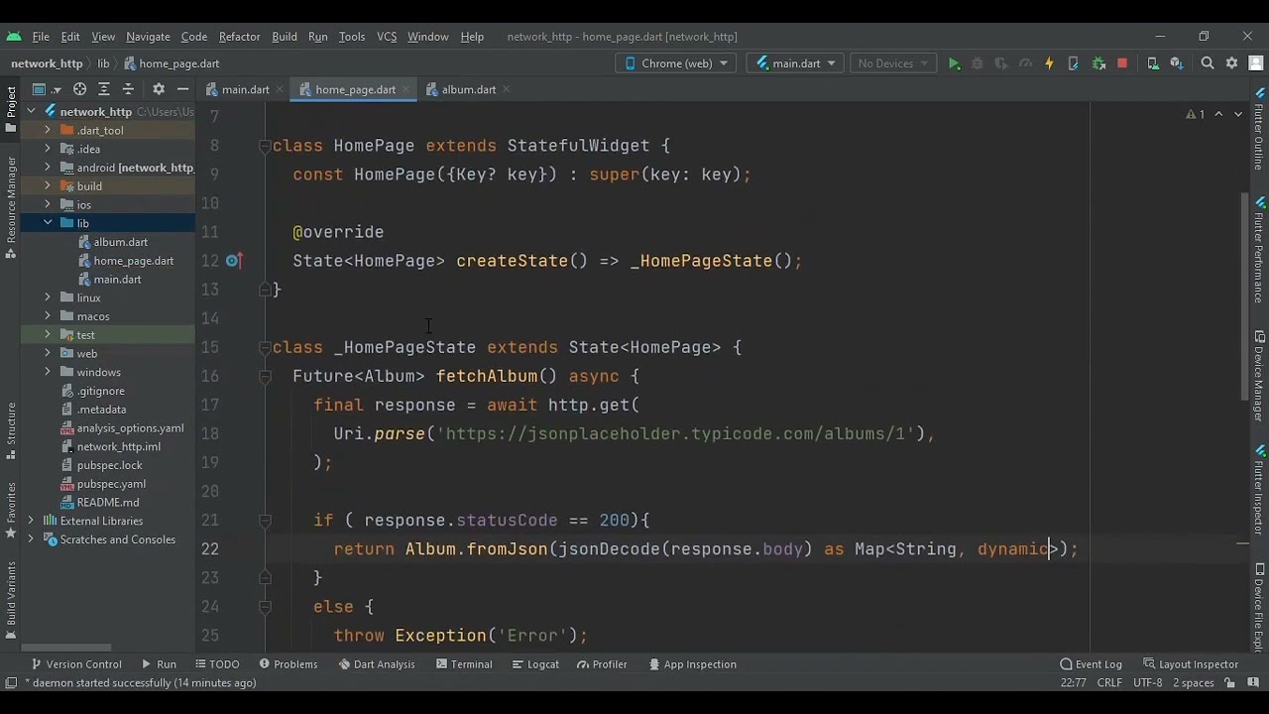Switch to the main.dart editor tab

[x=245, y=89]
